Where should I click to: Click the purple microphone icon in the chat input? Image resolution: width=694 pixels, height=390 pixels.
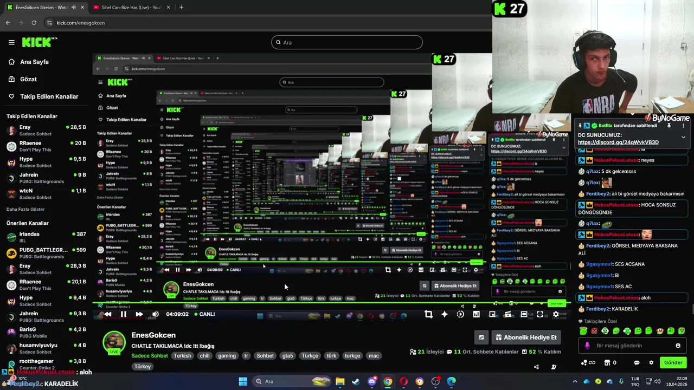(x=587, y=346)
